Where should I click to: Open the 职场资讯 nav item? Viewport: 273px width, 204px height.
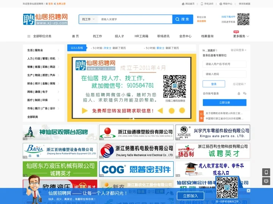(x=163, y=36)
